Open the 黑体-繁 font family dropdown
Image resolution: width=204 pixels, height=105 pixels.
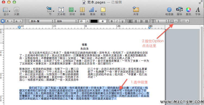[42, 21]
